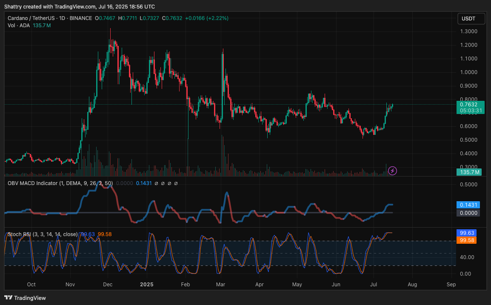491x305 pixels.
Task: Click the purple lightning bolt event icon
Action: tap(393, 171)
